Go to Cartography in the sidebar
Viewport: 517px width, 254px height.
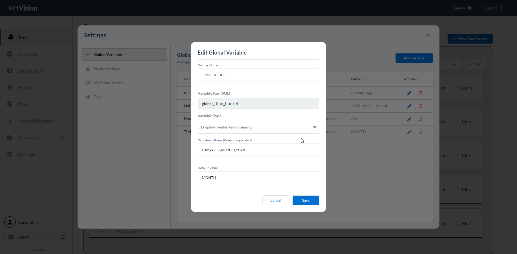pos(31,71)
